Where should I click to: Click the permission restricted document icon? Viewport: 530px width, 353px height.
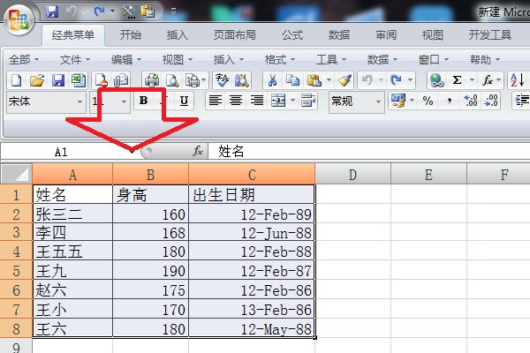click(x=101, y=80)
